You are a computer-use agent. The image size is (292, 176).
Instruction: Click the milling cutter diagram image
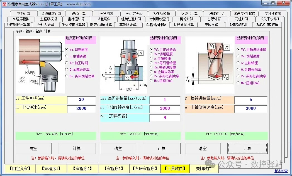[124, 65]
